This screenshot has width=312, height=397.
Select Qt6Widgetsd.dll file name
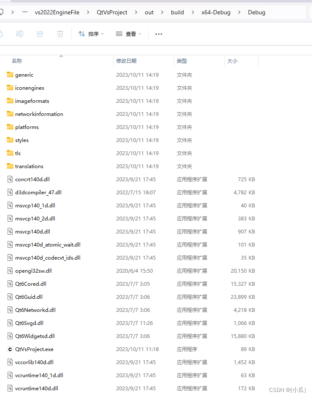35,336
